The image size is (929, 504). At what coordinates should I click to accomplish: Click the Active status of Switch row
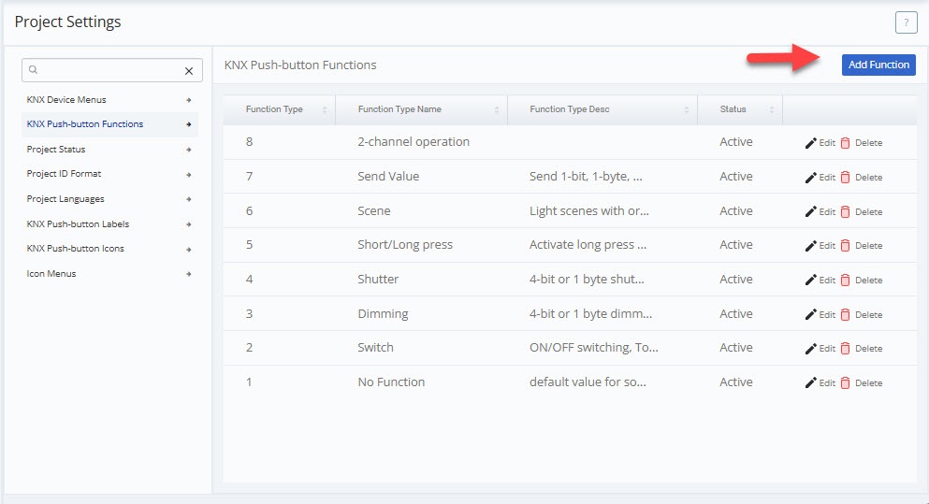tap(736, 347)
